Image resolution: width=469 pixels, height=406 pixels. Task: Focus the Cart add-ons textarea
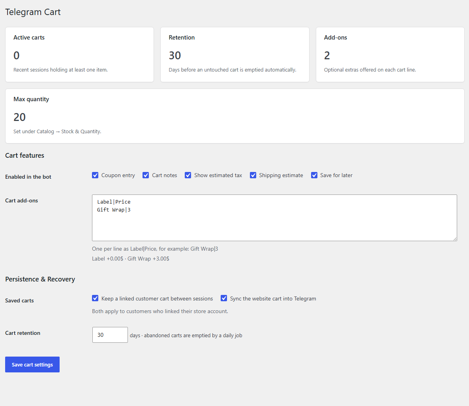[x=274, y=218]
